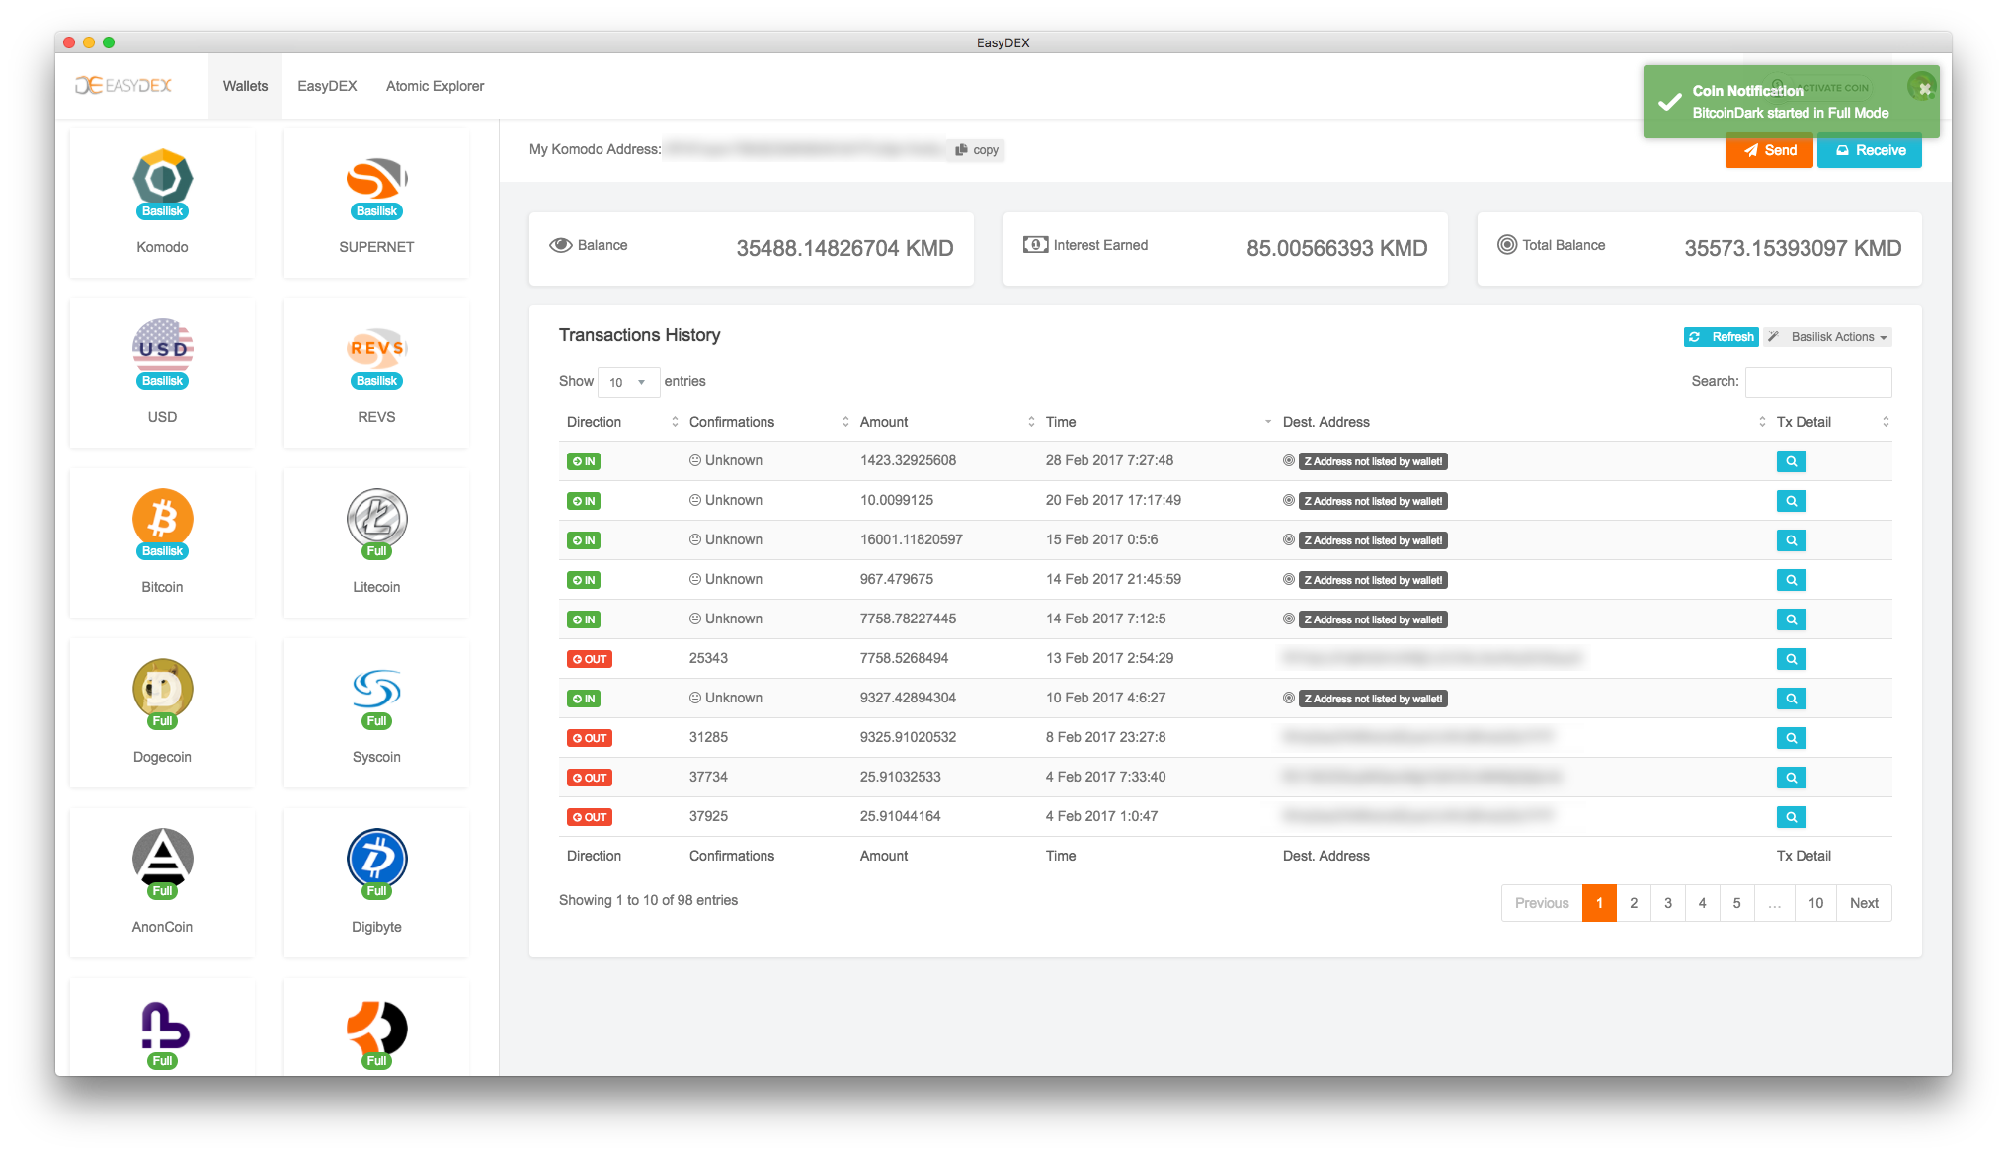View tx detail for 15 Feb 2017 transaction
Viewport: 2007px width, 1155px height.
coord(1791,540)
